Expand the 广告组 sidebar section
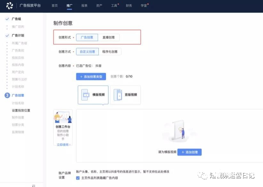The width and height of the screenshot is (263, 187). [x=16, y=19]
